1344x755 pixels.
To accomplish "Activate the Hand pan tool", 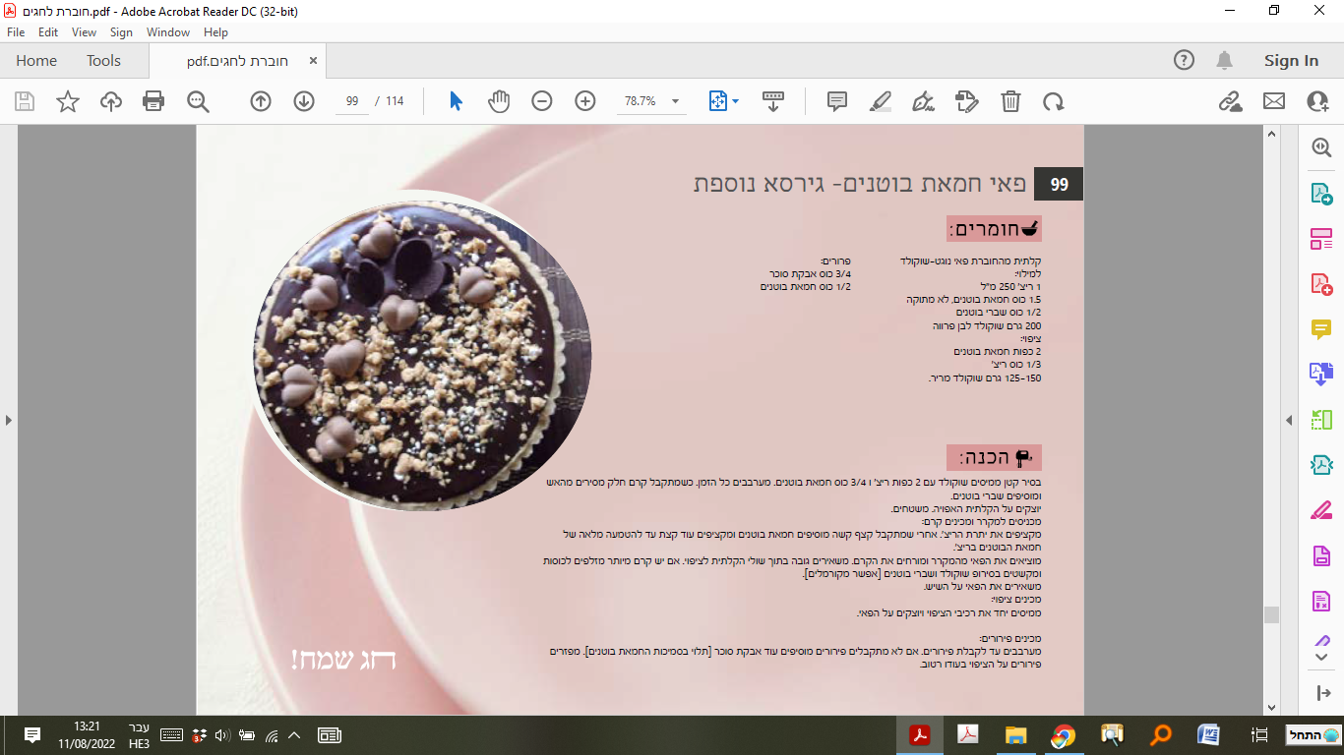I will click(x=499, y=101).
